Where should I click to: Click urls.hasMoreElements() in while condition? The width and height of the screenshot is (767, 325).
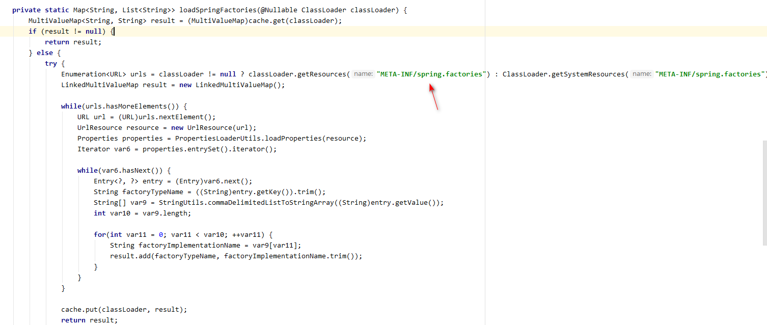point(130,106)
